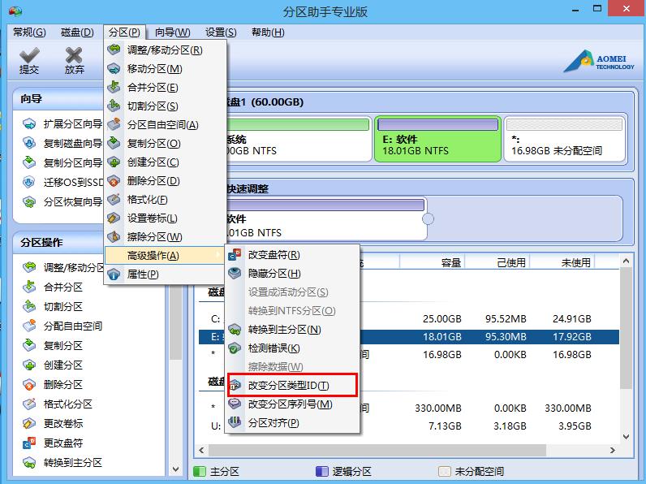Start 迁移OS到SSD wizard in the sidebar
The image size is (646, 484).
[x=73, y=182]
